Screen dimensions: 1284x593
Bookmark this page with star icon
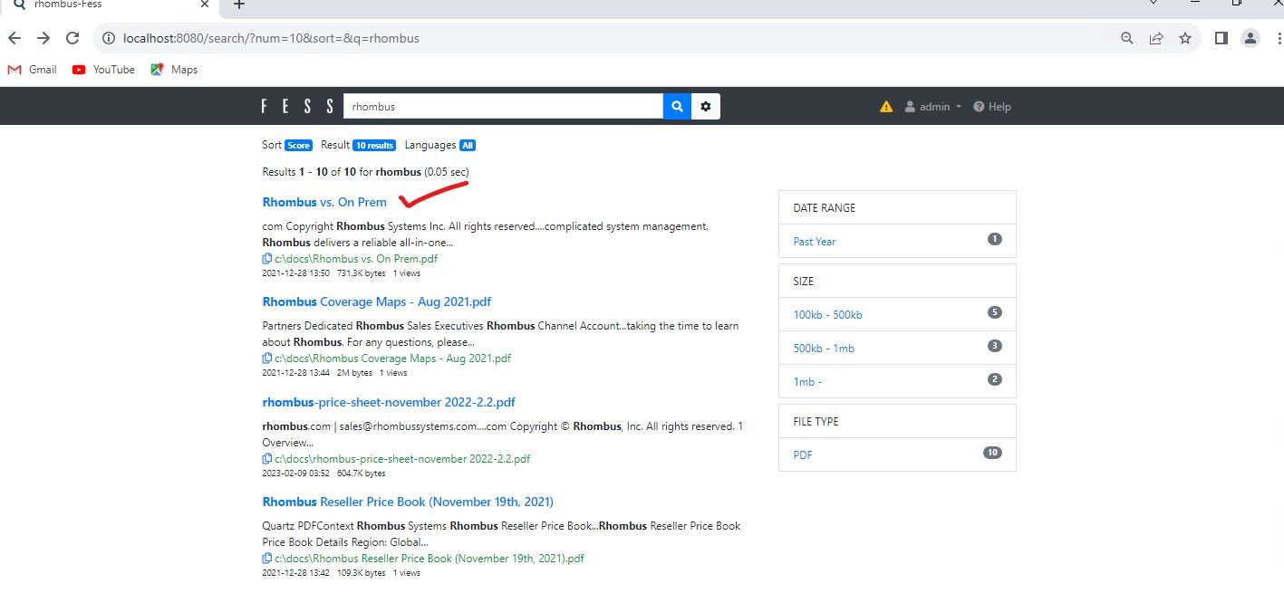(x=1185, y=38)
